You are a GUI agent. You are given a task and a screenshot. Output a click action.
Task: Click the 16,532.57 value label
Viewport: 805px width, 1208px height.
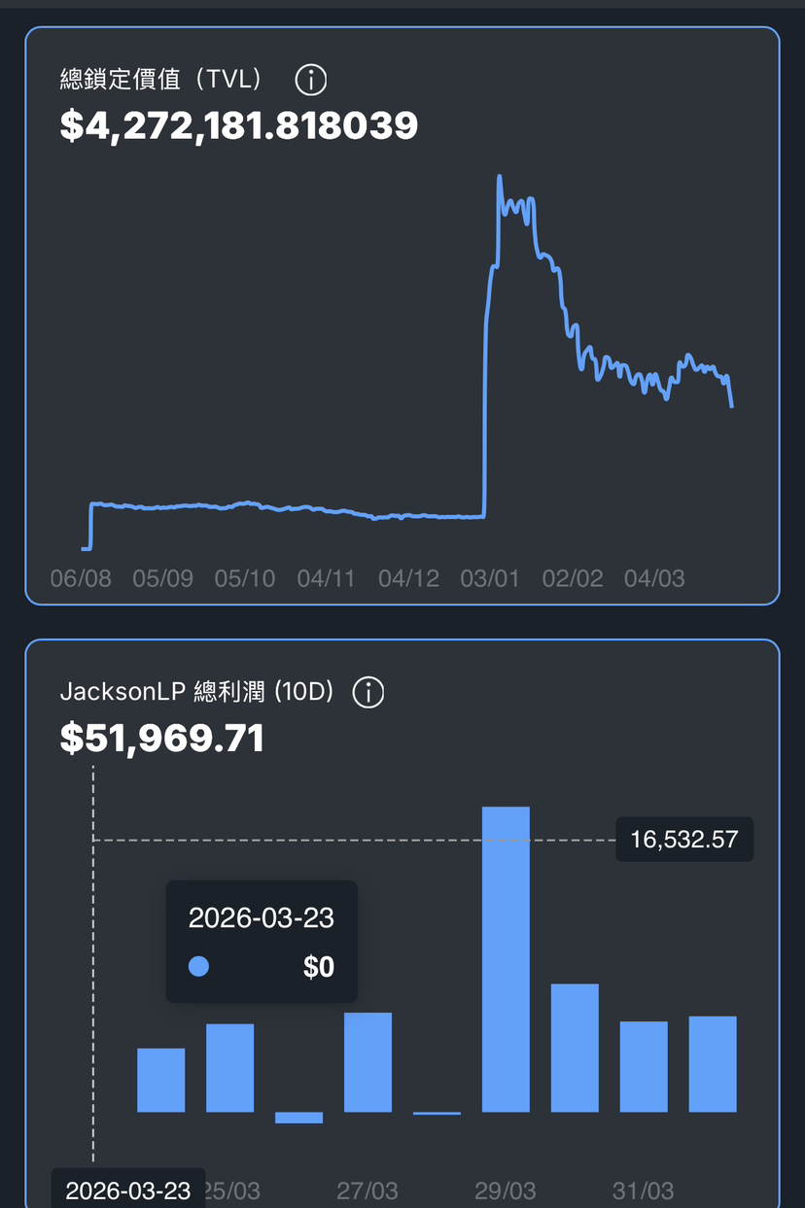click(x=684, y=839)
